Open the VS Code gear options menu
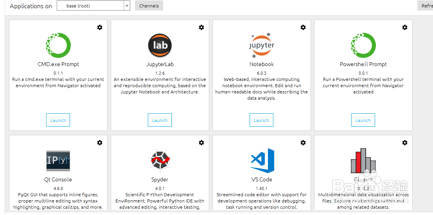This screenshot has width=433, height=215. coord(303,143)
